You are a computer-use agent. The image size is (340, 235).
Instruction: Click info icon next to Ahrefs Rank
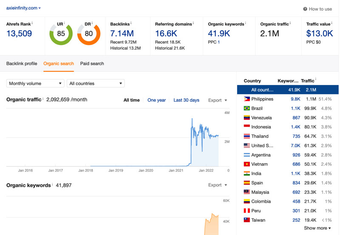32,23
